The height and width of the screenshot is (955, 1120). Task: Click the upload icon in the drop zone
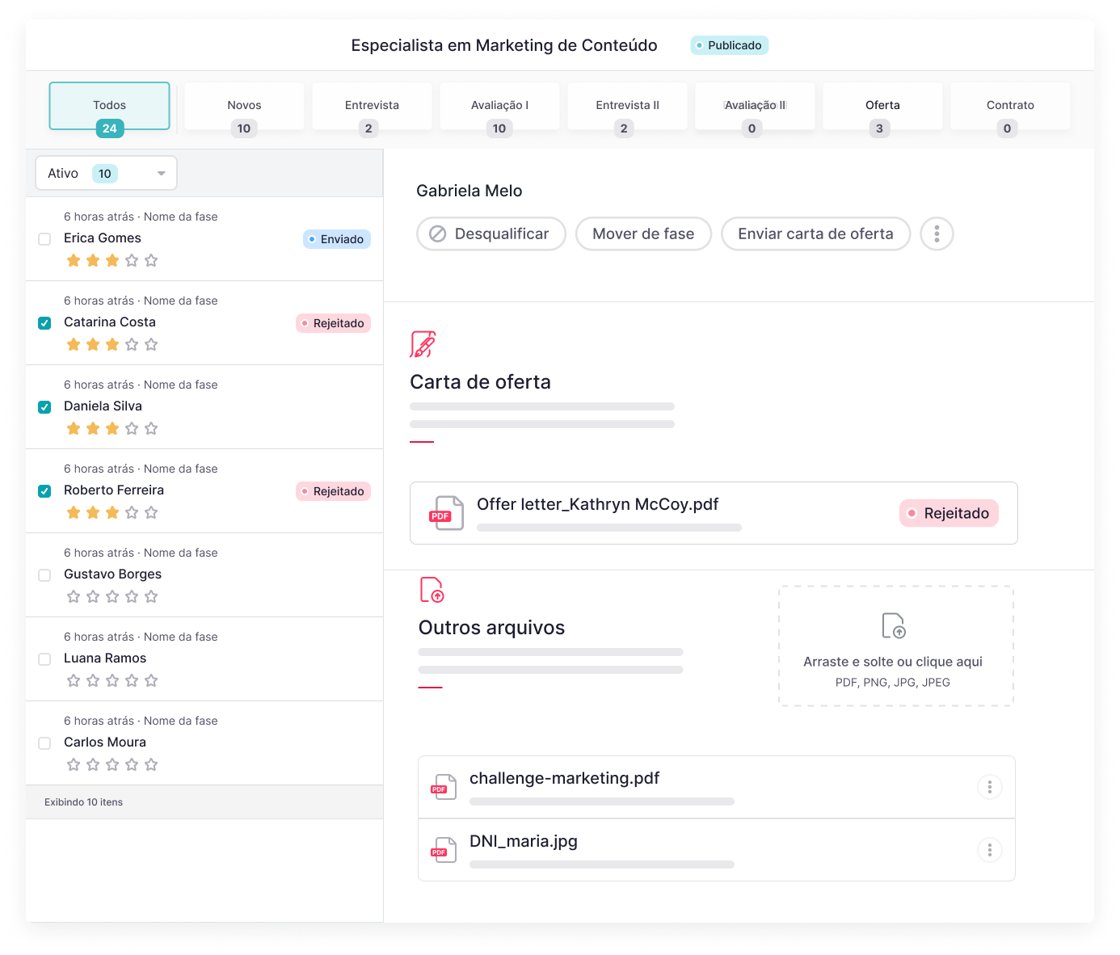894,625
